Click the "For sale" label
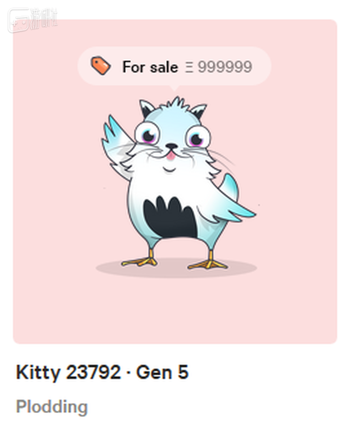345x432 pixels. coord(150,67)
